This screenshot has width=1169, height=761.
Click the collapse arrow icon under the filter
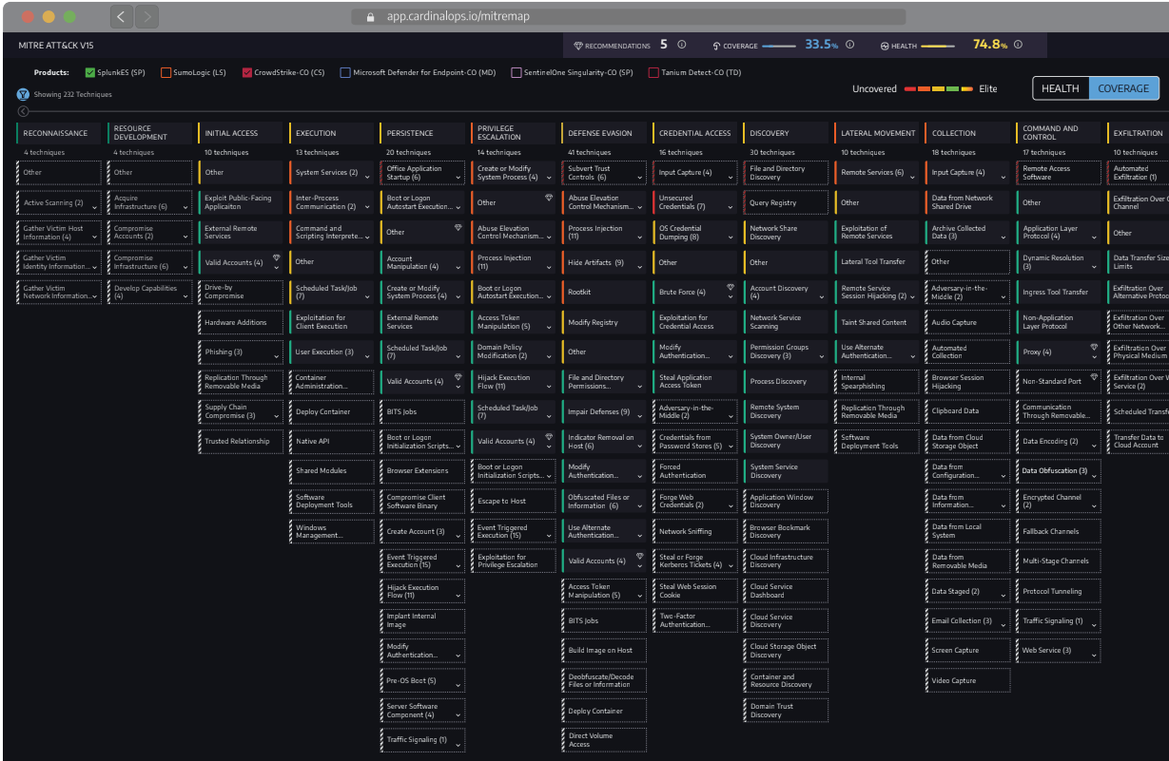point(23,109)
